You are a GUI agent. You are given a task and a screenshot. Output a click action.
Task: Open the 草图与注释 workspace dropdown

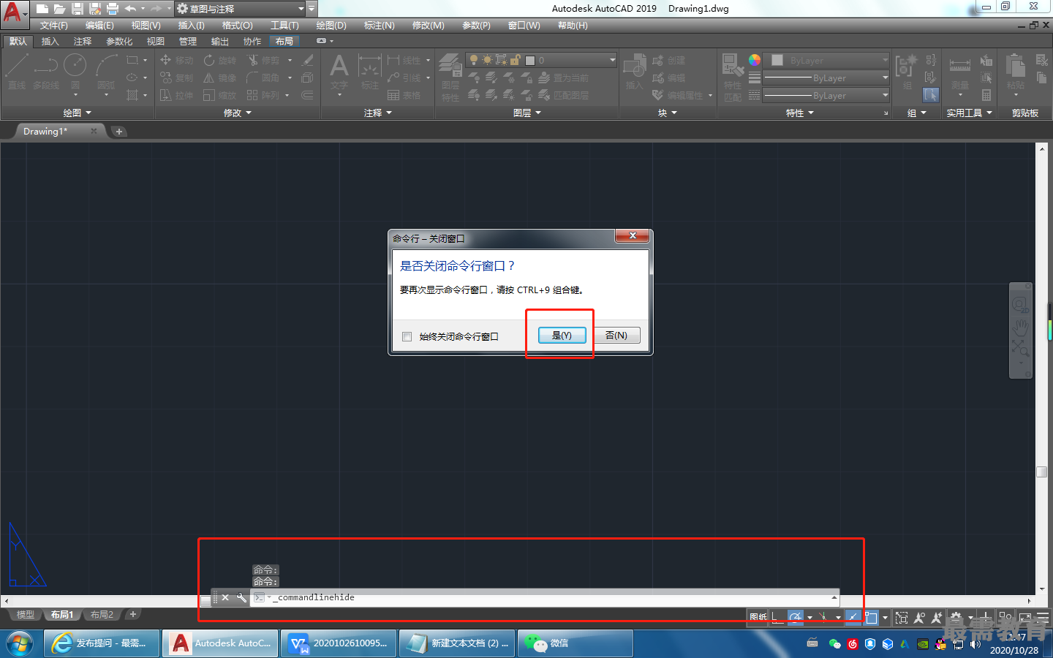240,9
